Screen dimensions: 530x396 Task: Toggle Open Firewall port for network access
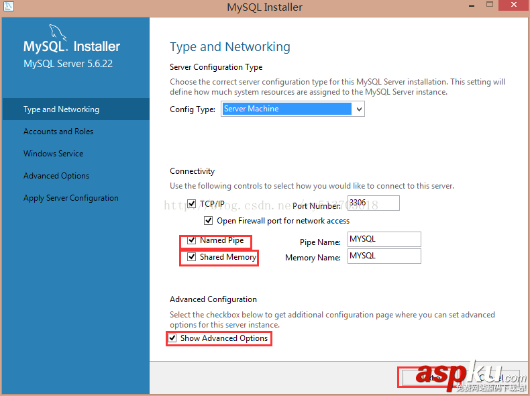(208, 221)
